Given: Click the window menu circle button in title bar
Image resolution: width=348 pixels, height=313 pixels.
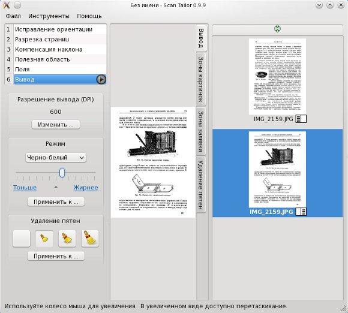Looking at the screenshot, I should coord(17,5).
